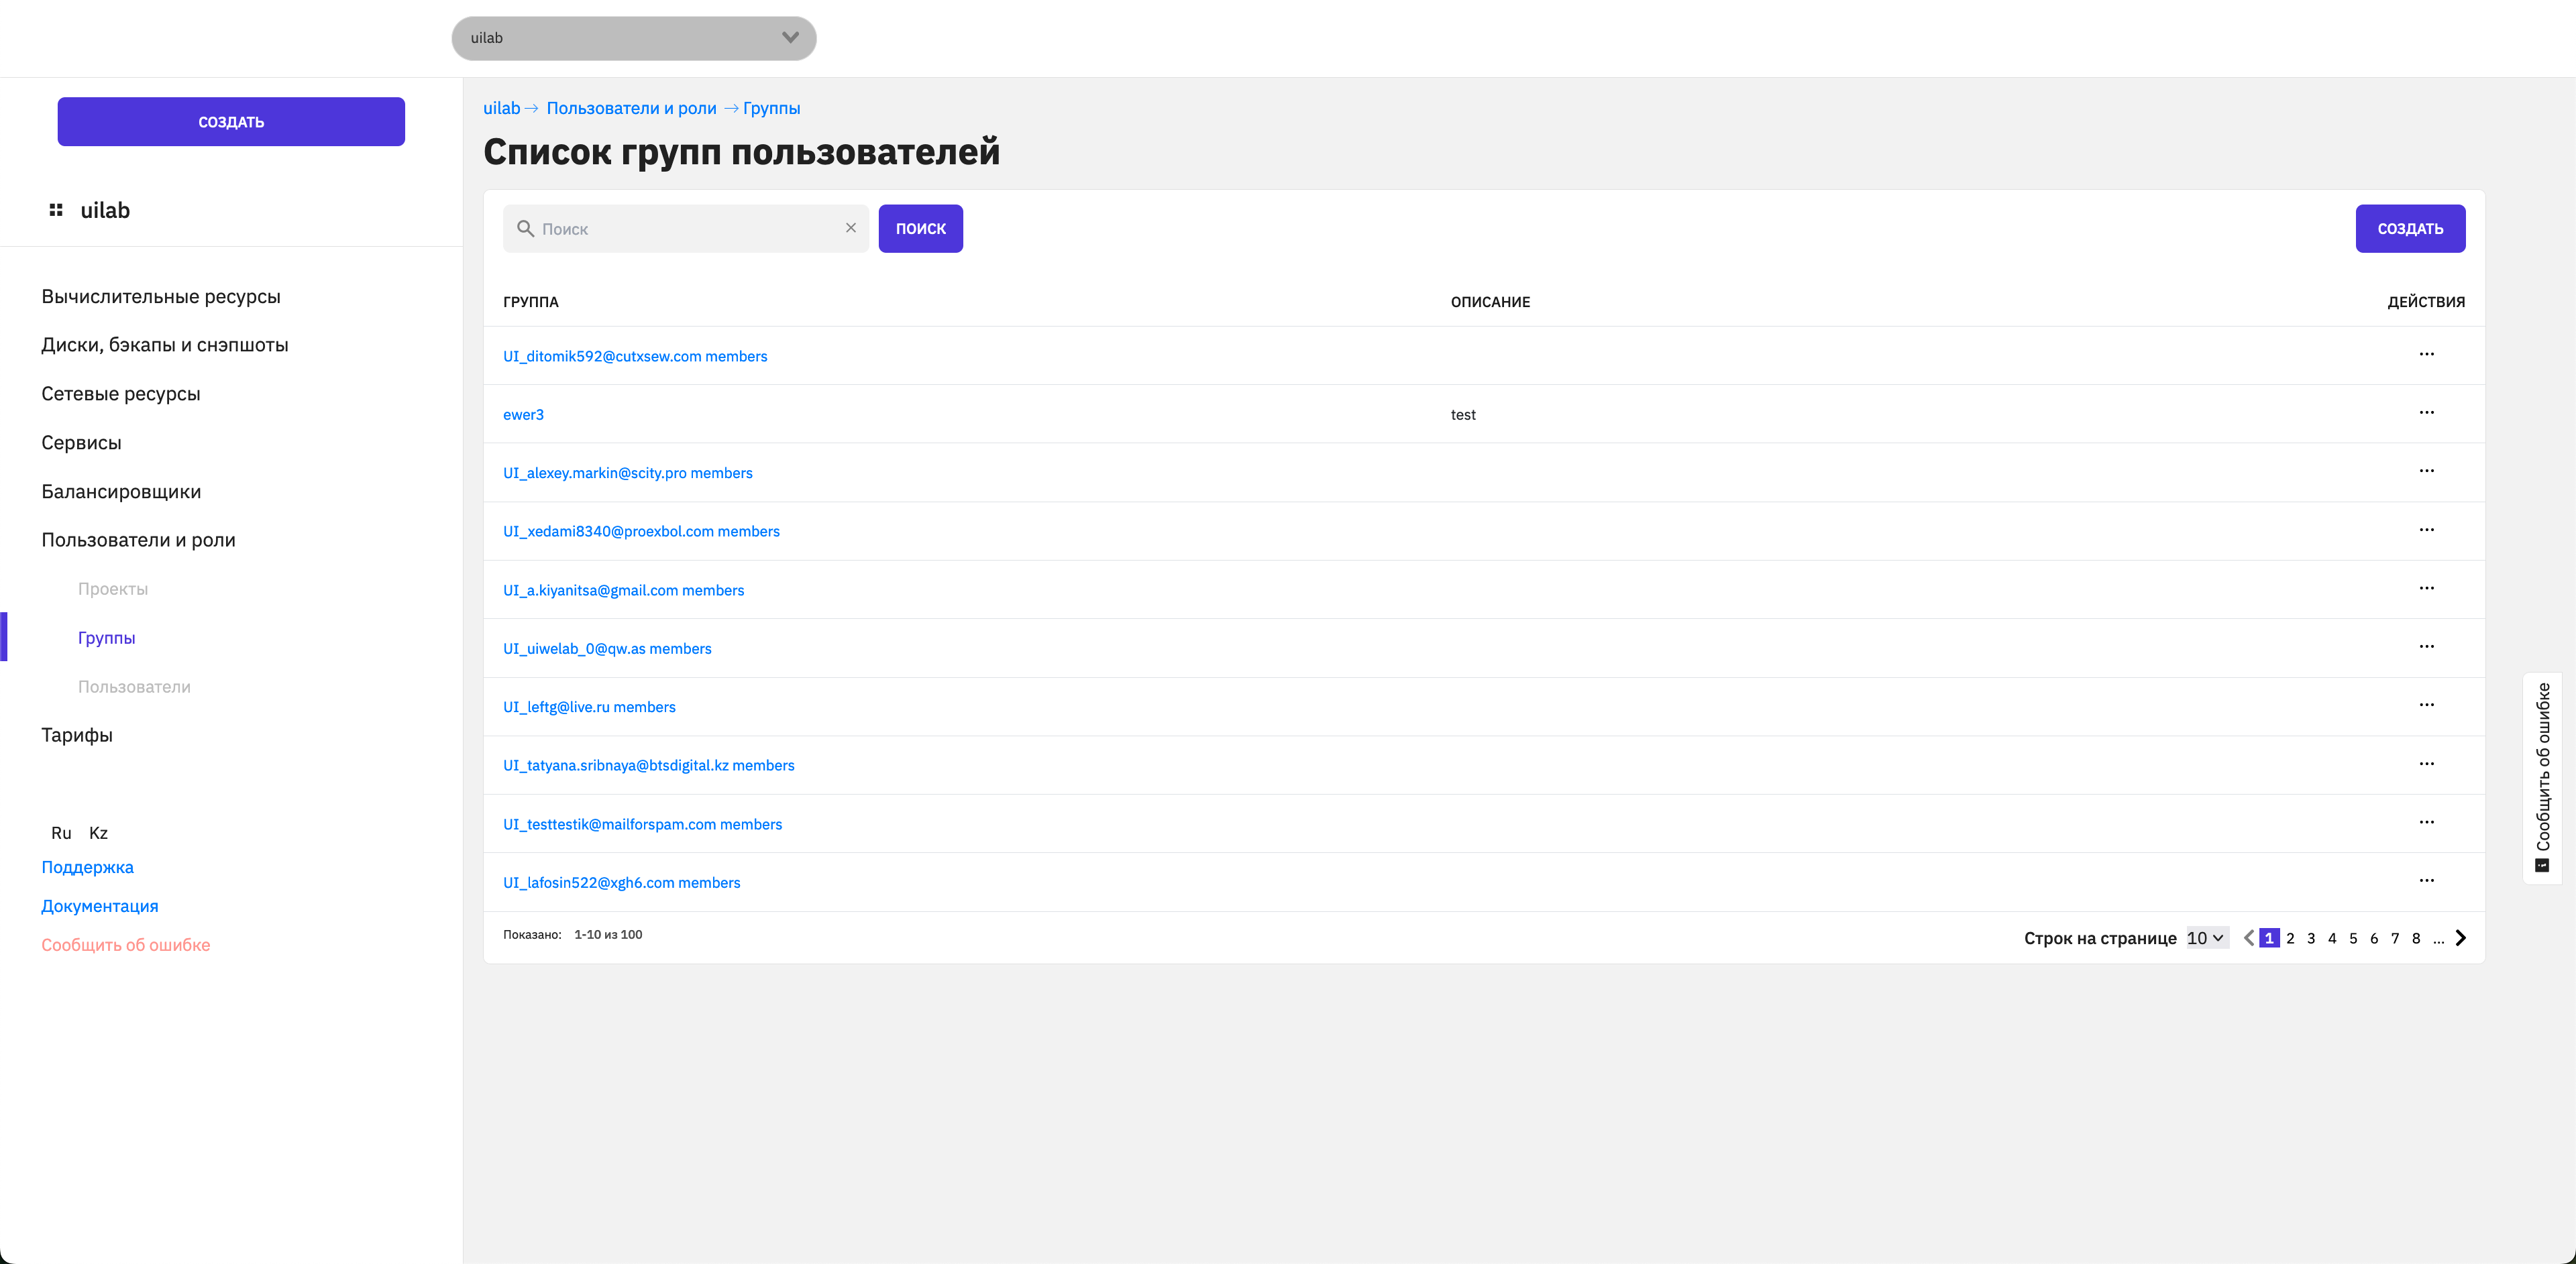
Task: Go to pagination page 7
Action: click(2395, 937)
